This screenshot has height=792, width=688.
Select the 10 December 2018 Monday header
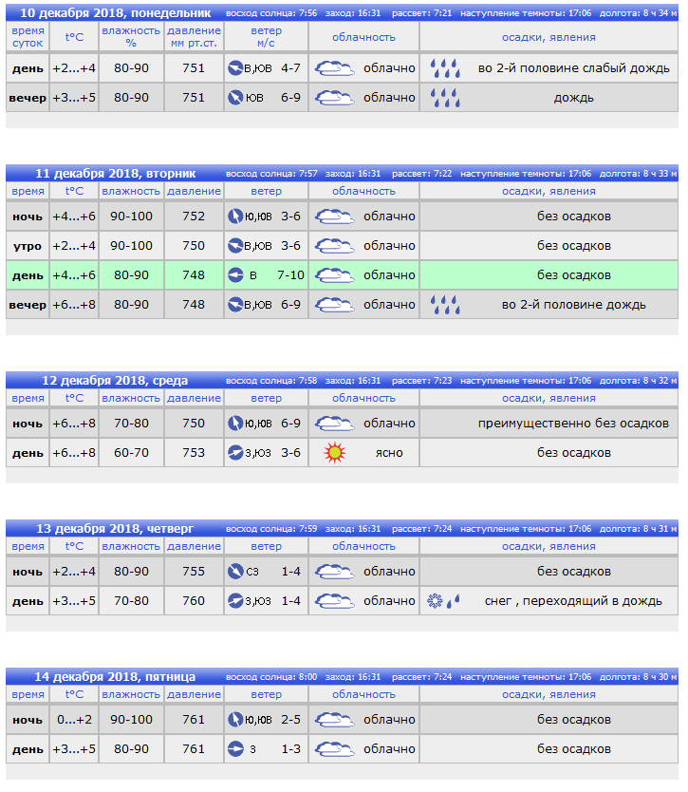[x=116, y=13]
